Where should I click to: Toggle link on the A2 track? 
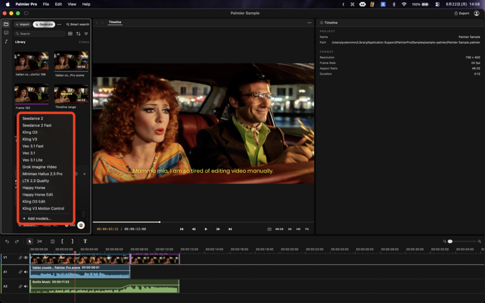pyautogui.click(x=20, y=286)
